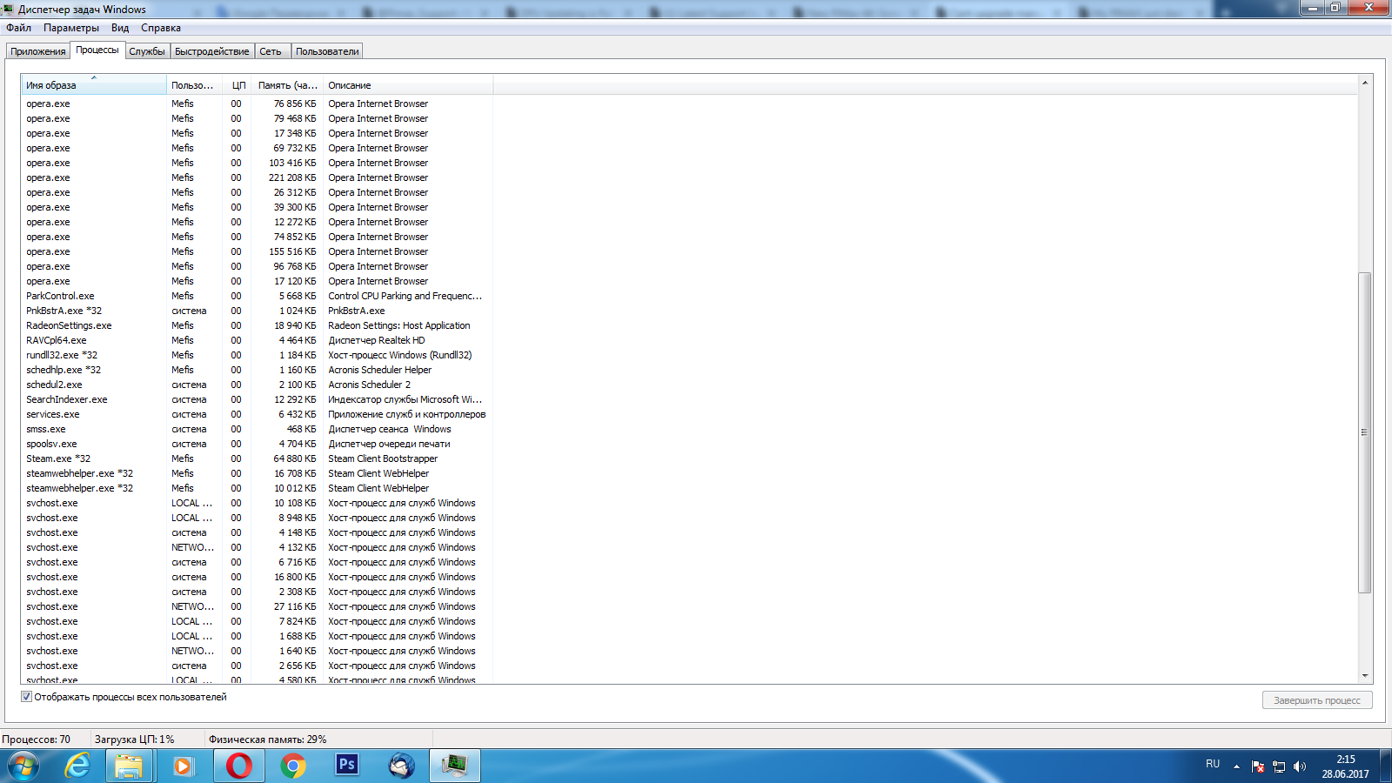Sort by the Имя образа column header
This screenshot has height=783, width=1392.
[x=93, y=85]
